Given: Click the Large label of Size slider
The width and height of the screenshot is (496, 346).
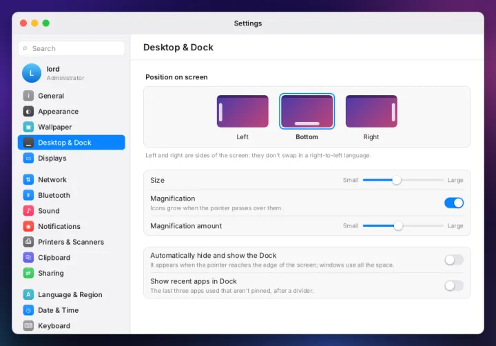Looking at the screenshot, I should pos(455,180).
